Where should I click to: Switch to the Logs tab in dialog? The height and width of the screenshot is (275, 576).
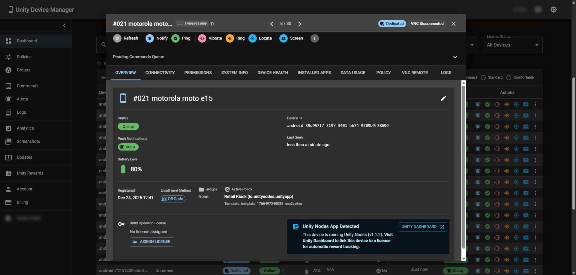tap(446, 73)
